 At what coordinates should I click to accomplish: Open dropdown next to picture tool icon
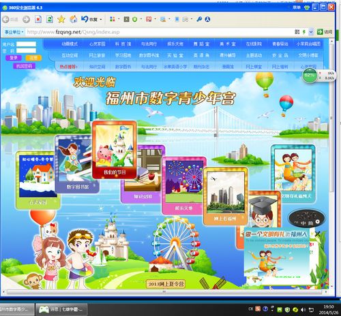[170, 20]
